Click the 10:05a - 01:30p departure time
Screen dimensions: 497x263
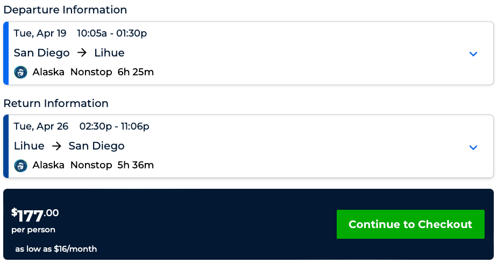112,33
